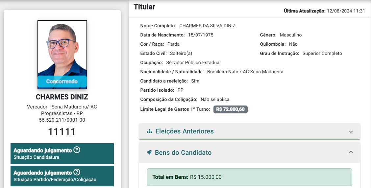Click the Concorrendo status badge
Screen dimensions: 371x188
pyautogui.click(x=62, y=82)
